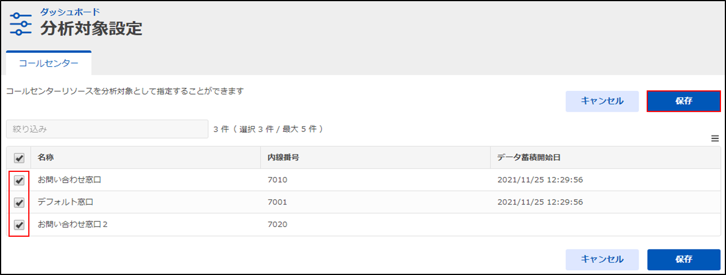Image resolution: width=726 pixels, height=275 pixels.
Task: Sort by the 内線番号 column header
Action: 283,157
